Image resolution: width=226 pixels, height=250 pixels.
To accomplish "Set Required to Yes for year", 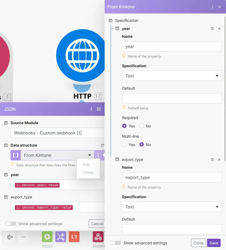I will pos(124,126).
